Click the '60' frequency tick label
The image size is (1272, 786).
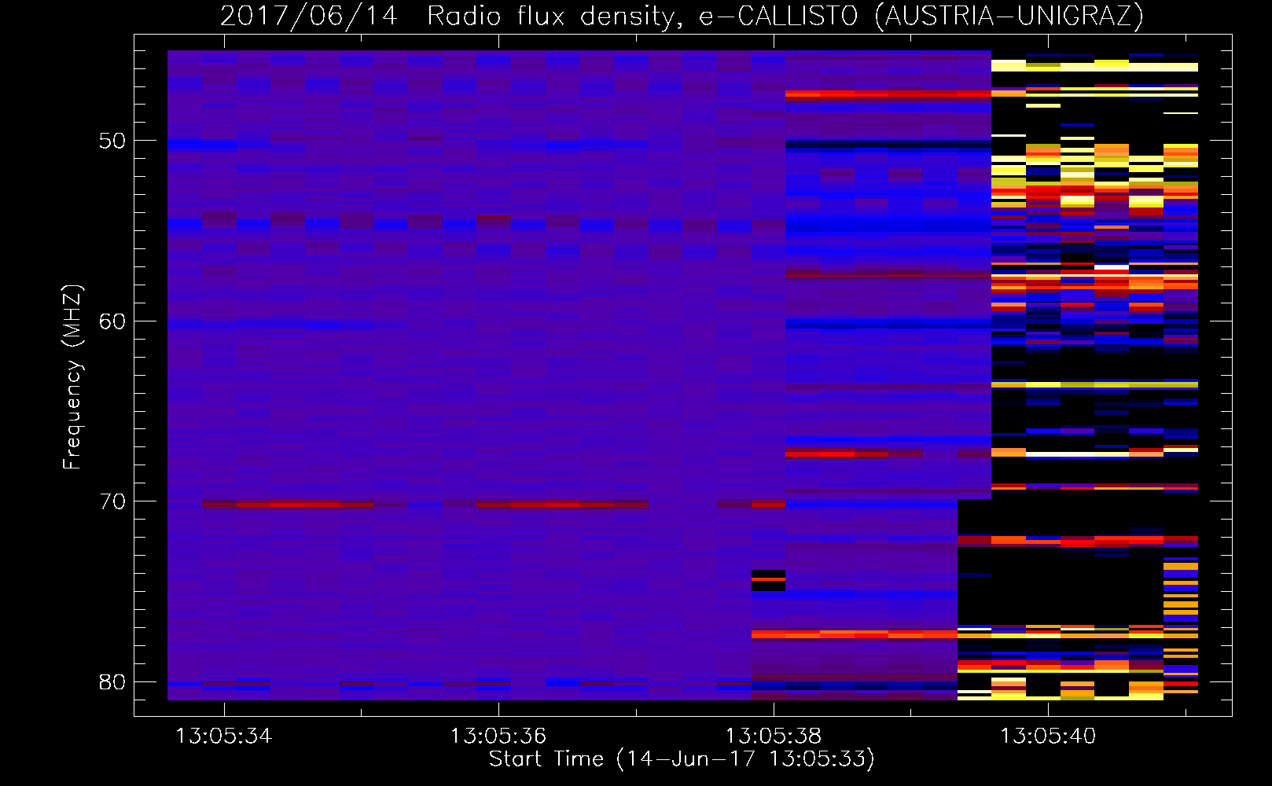112,321
